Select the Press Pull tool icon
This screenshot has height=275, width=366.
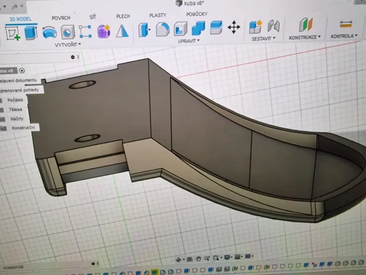(144, 30)
